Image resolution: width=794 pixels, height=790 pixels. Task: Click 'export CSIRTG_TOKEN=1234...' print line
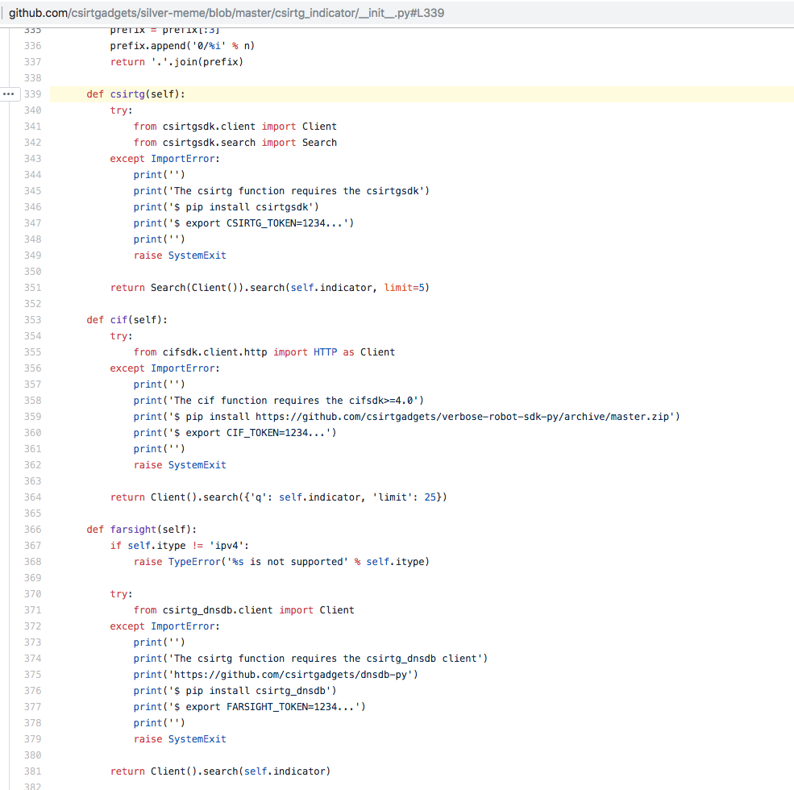pyautogui.click(x=243, y=223)
